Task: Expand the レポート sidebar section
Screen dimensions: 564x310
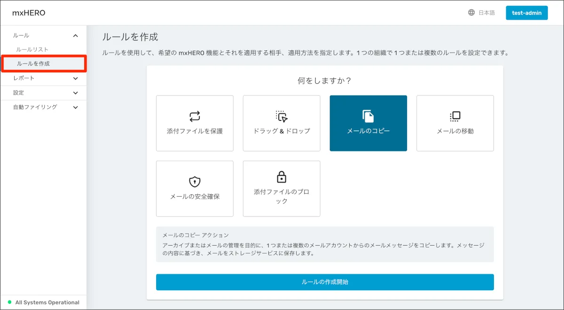Action: tap(76, 79)
